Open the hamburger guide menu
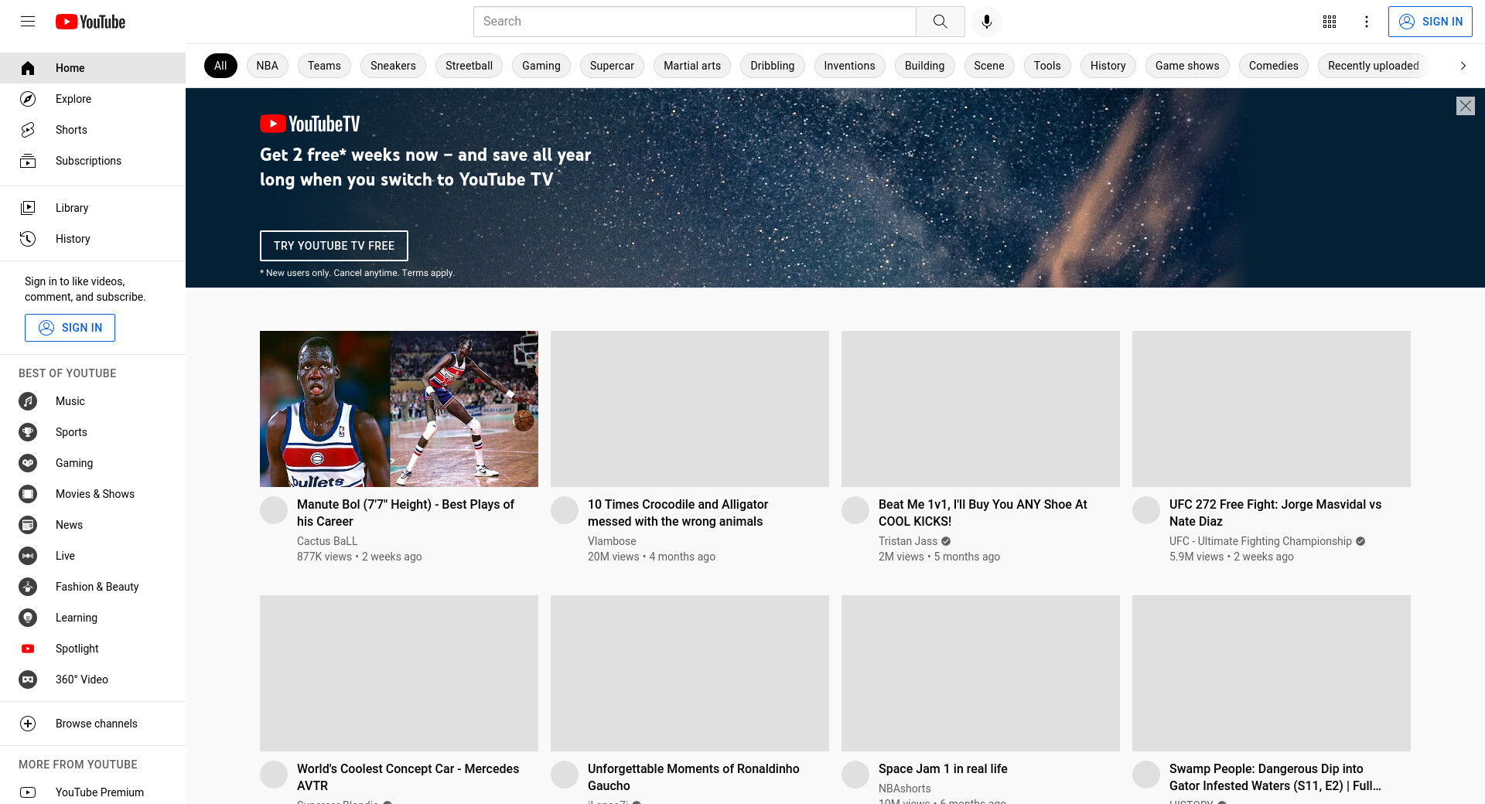The height and width of the screenshot is (804, 1485). [28, 22]
